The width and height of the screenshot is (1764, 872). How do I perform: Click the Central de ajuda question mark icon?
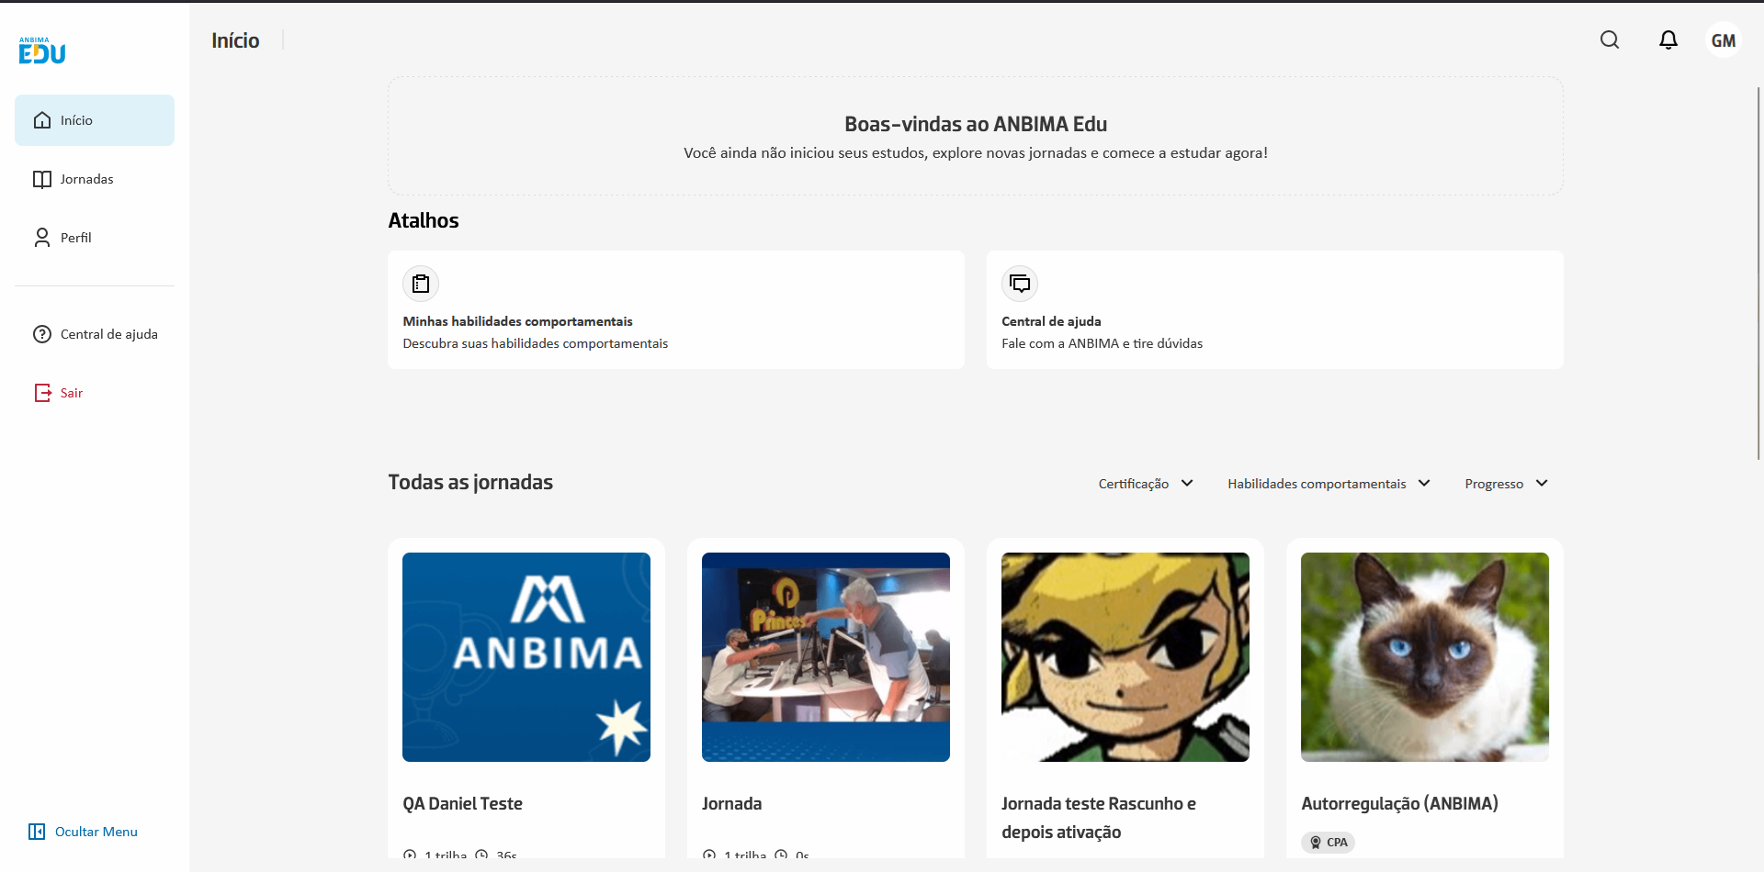[x=42, y=333]
